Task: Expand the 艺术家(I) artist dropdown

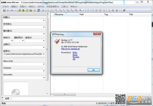Action: coord(44,27)
